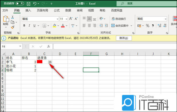Switch to the 审阅 ribbon tab
Screen dimensions: 177x112
tap(80, 11)
